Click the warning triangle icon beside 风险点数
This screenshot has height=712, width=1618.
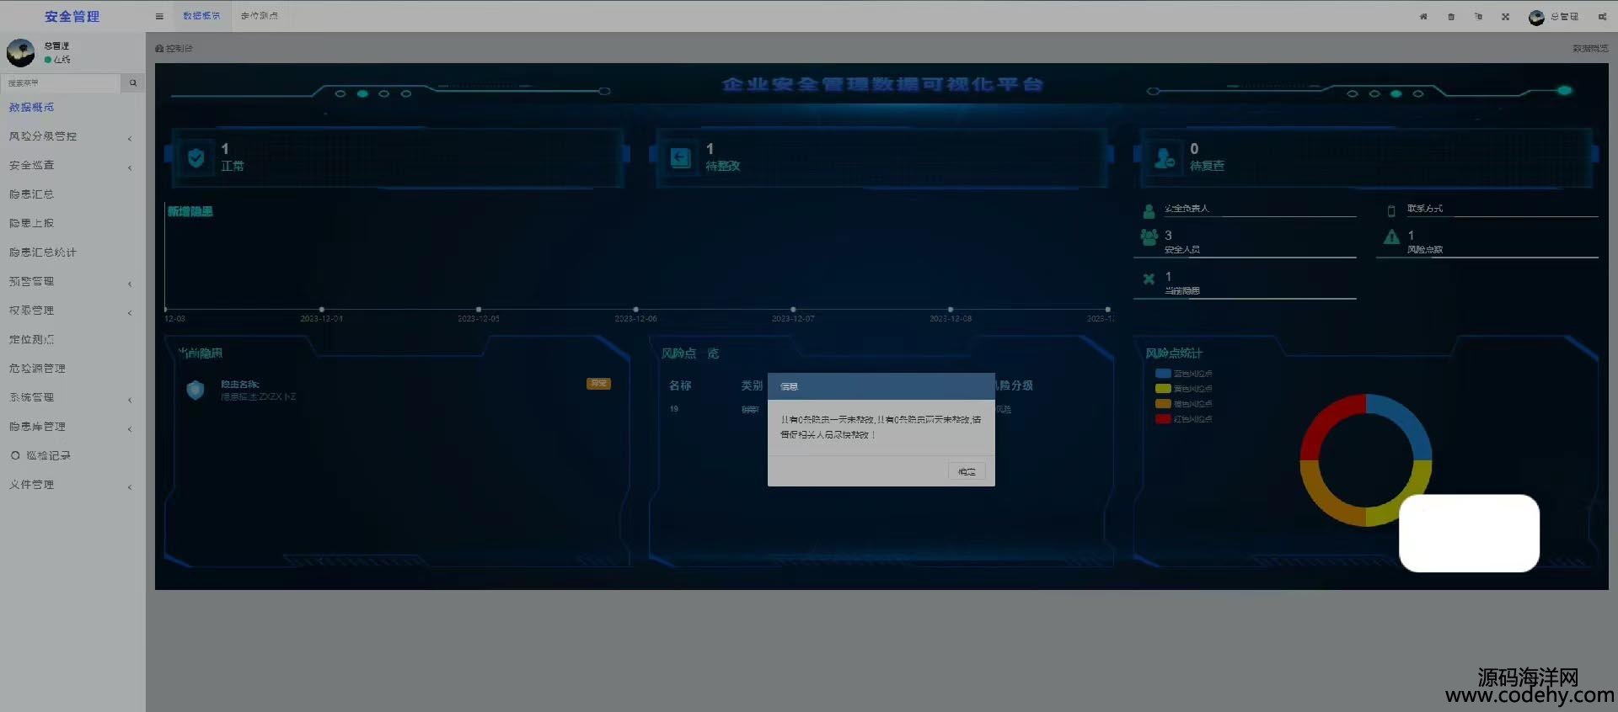click(x=1391, y=237)
